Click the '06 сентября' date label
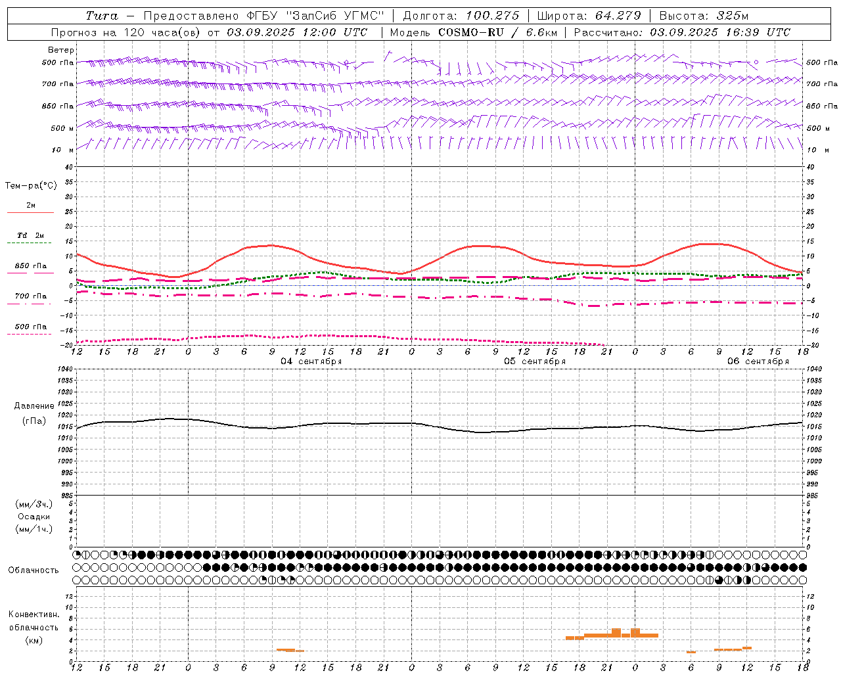The width and height of the screenshot is (841, 673). [758, 361]
